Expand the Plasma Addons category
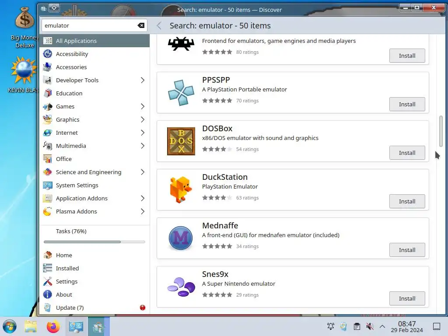Image resolution: width=448 pixels, height=336 pixels. tap(142, 211)
